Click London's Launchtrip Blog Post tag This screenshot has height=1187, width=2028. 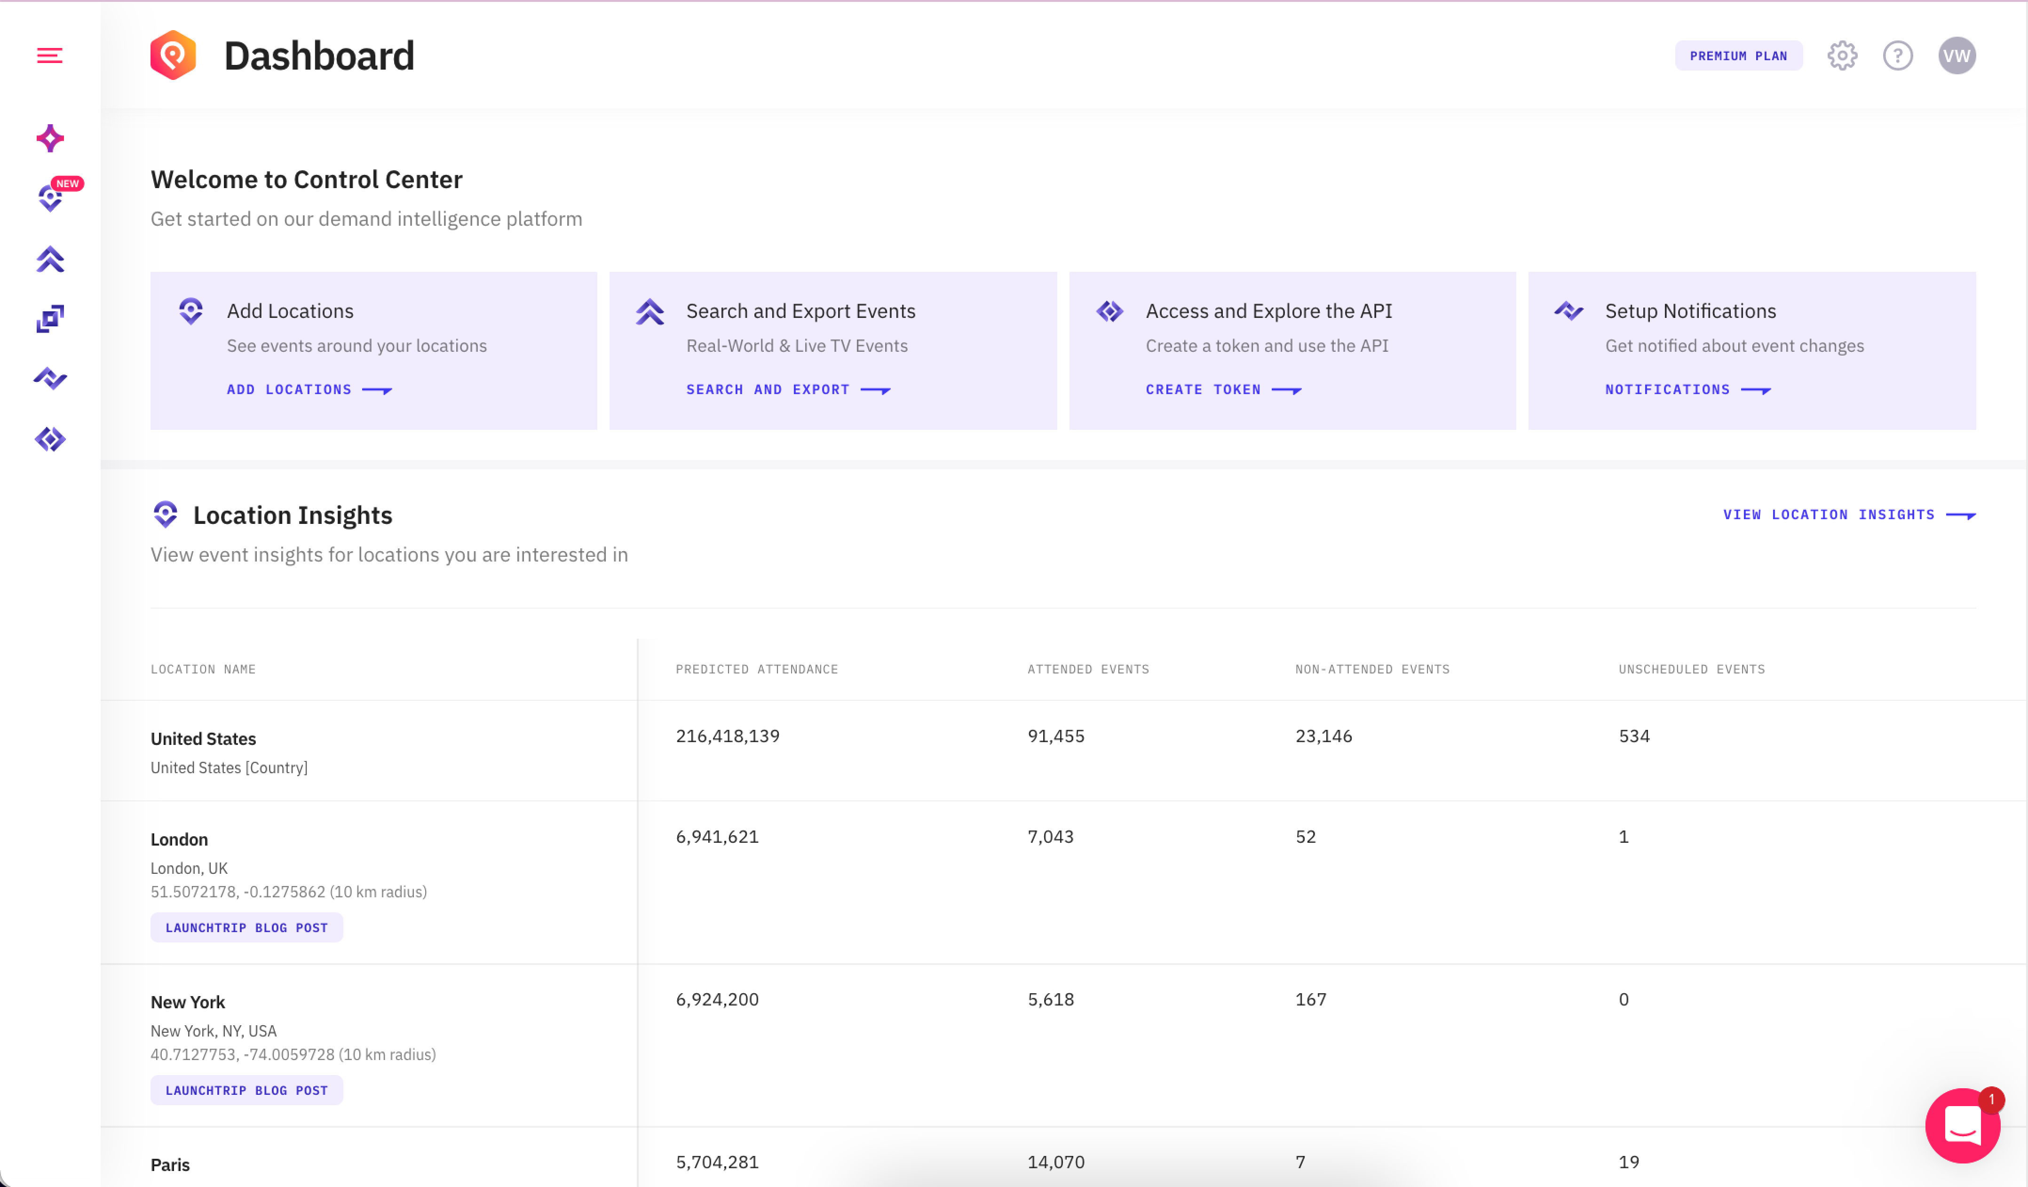coord(246,927)
